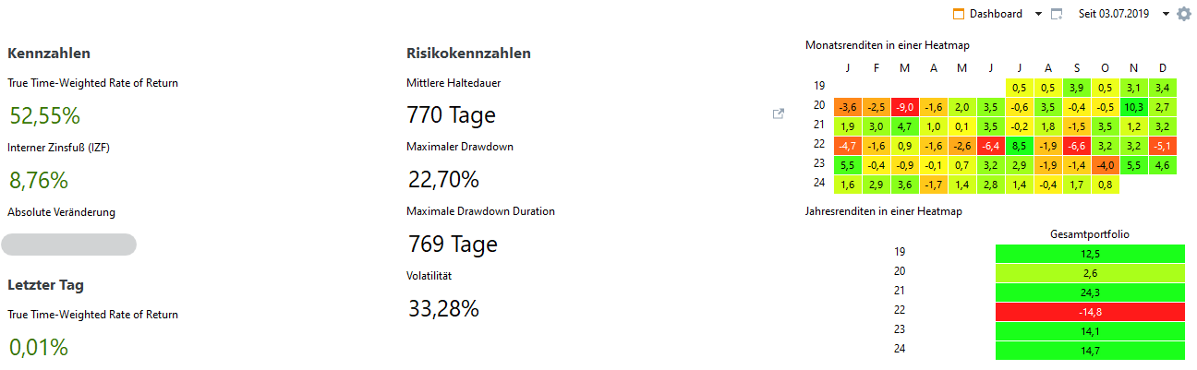The image size is (1197, 370).
Task: Click the 24,3 yearly return for 2021
Action: pyautogui.click(x=1090, y=291)
